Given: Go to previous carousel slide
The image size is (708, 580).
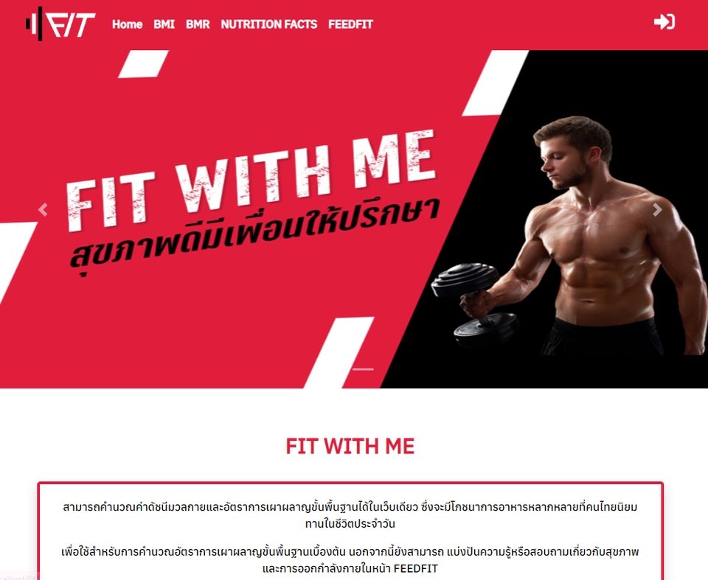Looking at the screenshot, I should coord(43,210).
